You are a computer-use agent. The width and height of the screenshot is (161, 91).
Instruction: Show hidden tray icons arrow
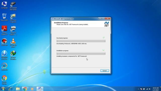(x=138, y=89)
